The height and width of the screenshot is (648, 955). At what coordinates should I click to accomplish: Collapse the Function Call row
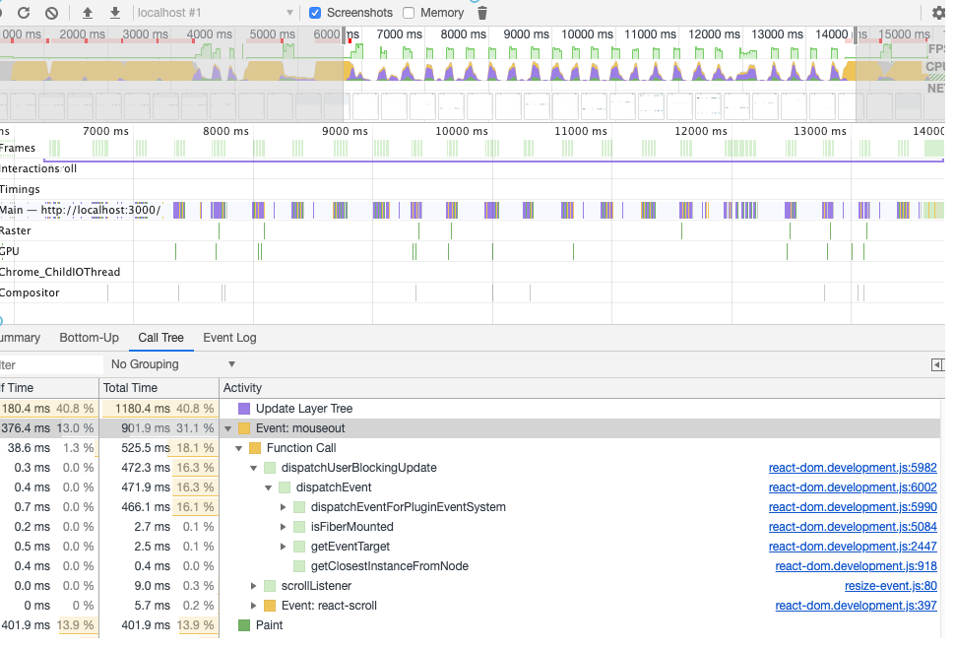tap(238, 448)
